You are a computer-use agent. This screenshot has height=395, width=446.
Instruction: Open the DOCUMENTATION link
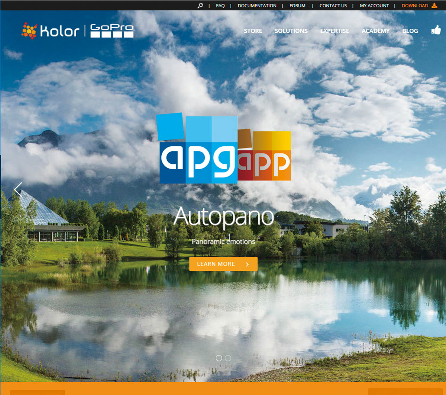(257, 6)
